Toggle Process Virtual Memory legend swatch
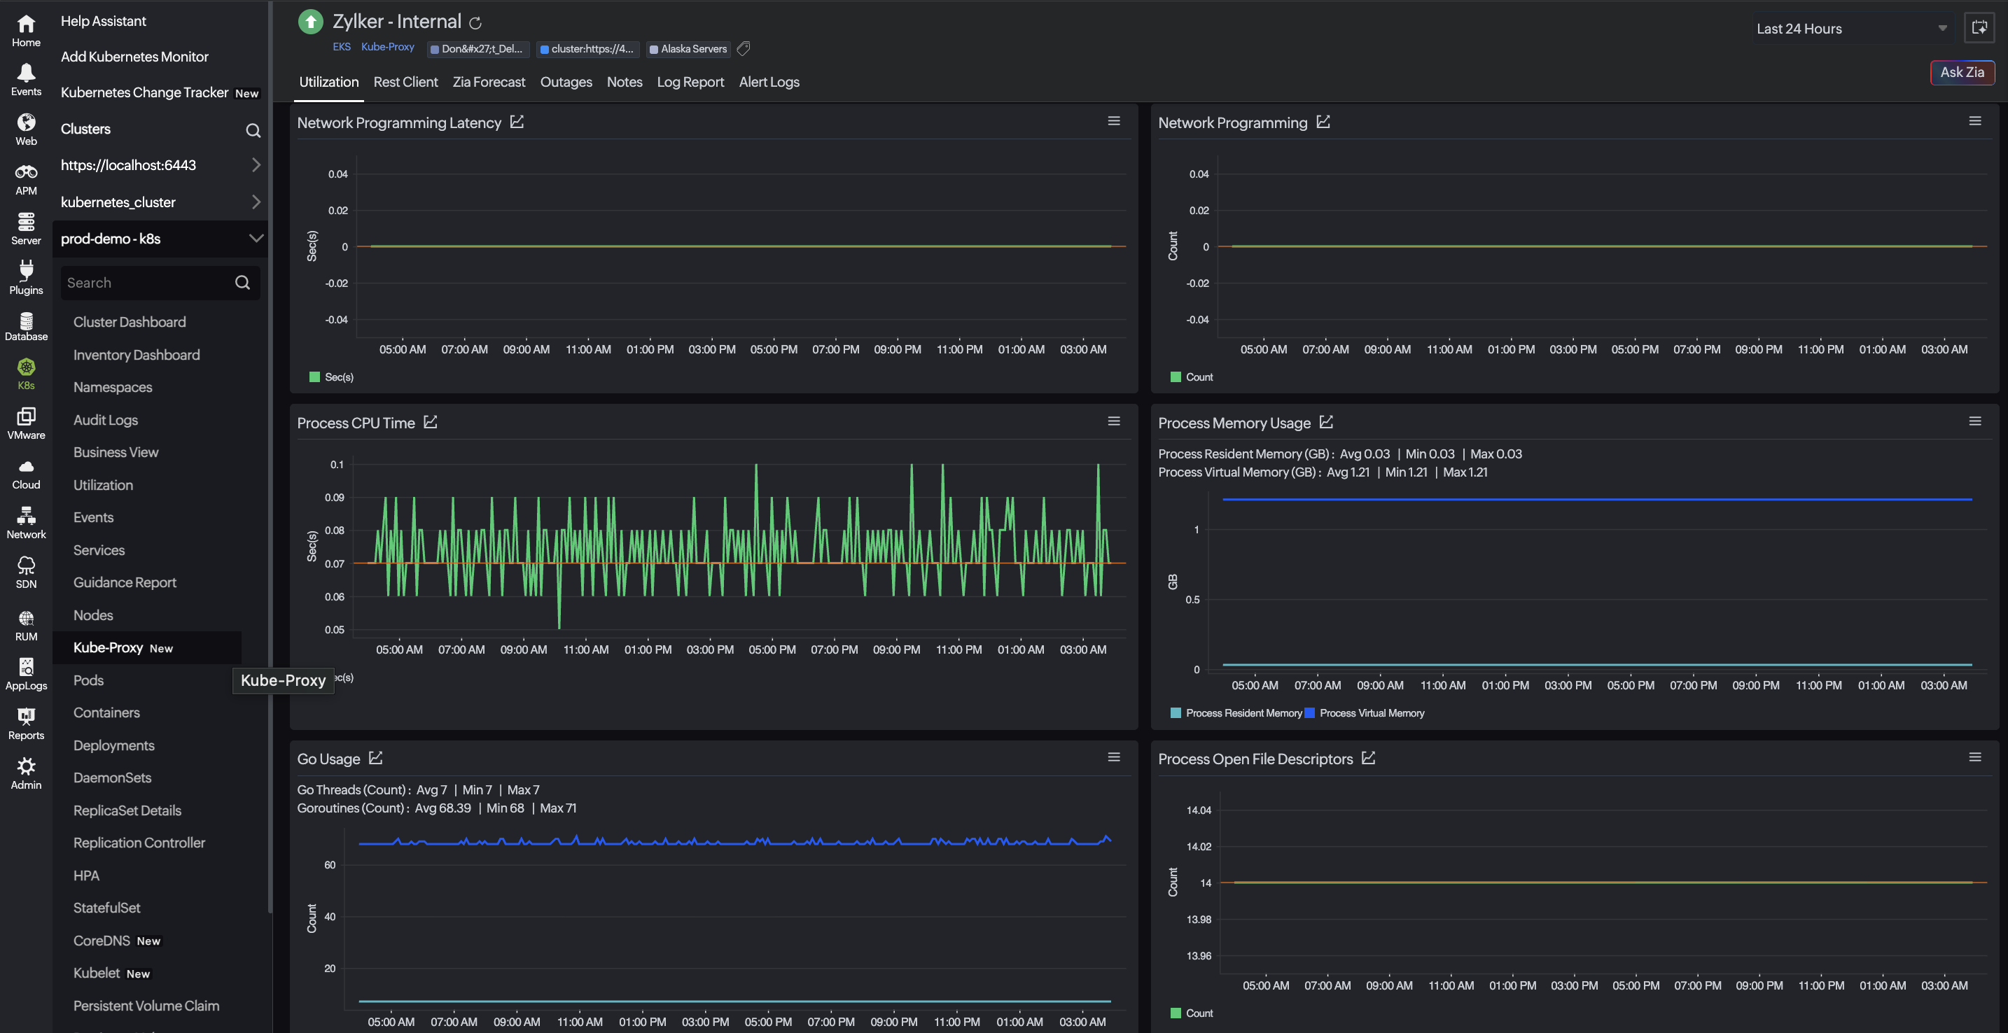 (1309, 713)
